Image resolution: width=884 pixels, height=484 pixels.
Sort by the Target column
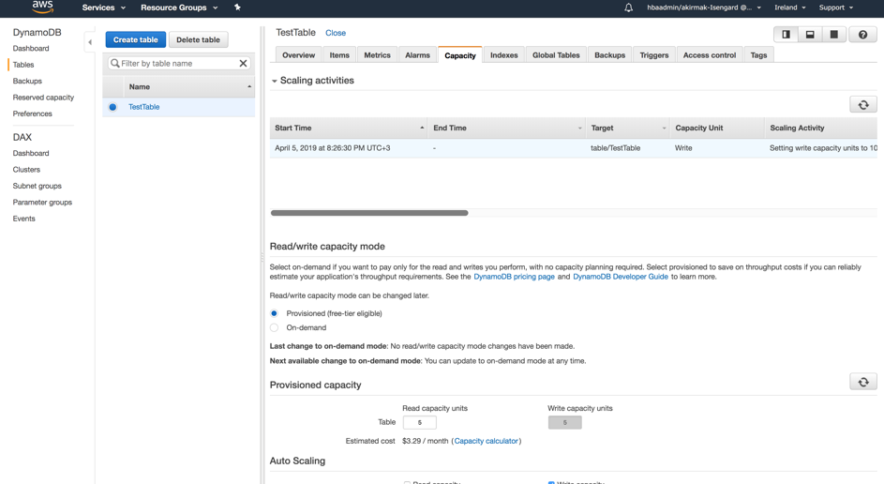[x=627, y=129]
